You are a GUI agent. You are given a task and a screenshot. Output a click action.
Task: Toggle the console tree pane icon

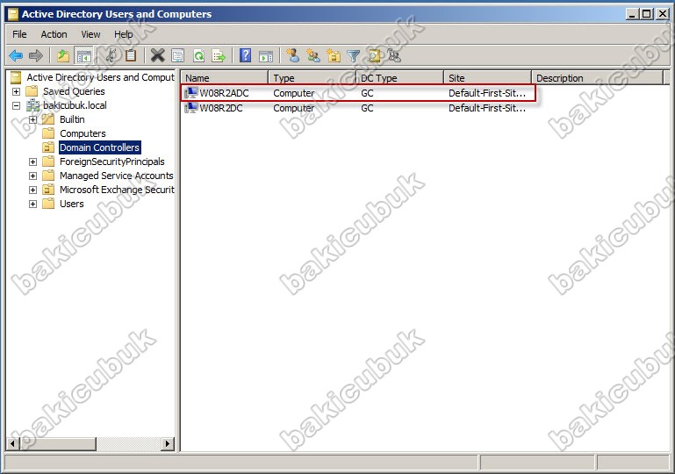[x=83, y=55]
